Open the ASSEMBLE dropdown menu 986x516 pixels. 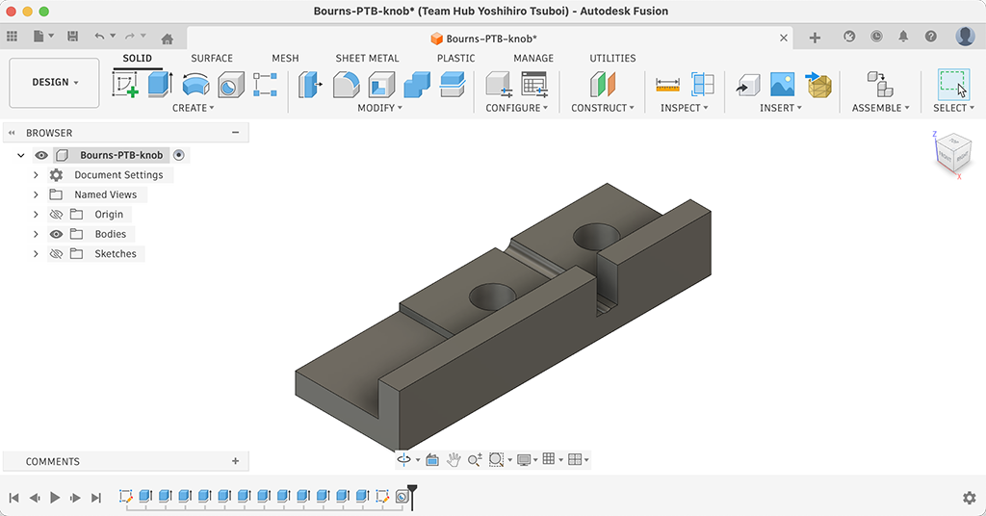pyautogui.click(x=880, y=108)
